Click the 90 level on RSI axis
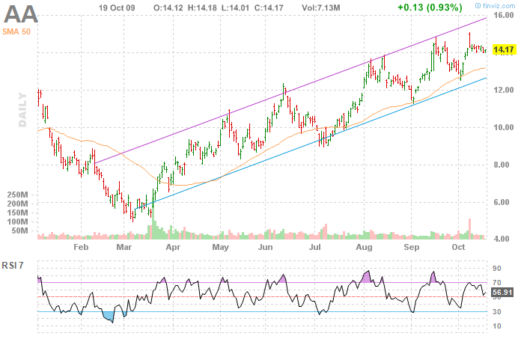The image size is (524, 339). [496, 267]
